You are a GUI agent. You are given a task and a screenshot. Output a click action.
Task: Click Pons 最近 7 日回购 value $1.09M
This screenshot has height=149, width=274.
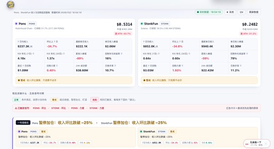coord(23,70)
